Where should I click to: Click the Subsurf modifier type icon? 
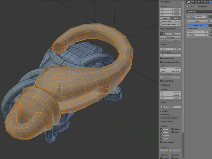[x=193, y=16]
